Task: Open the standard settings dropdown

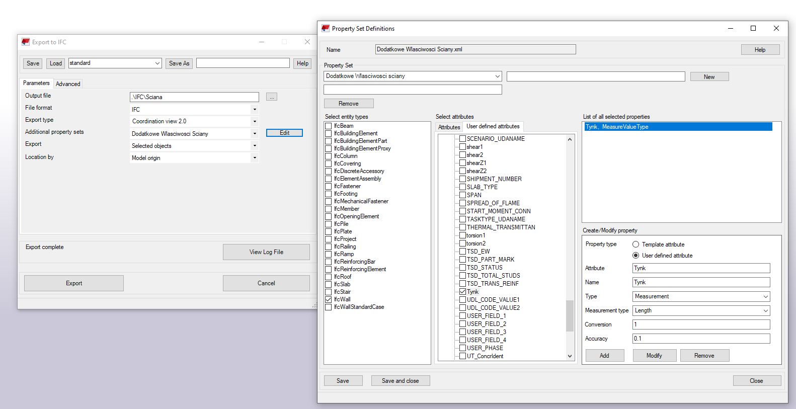Action: (157, 63)
